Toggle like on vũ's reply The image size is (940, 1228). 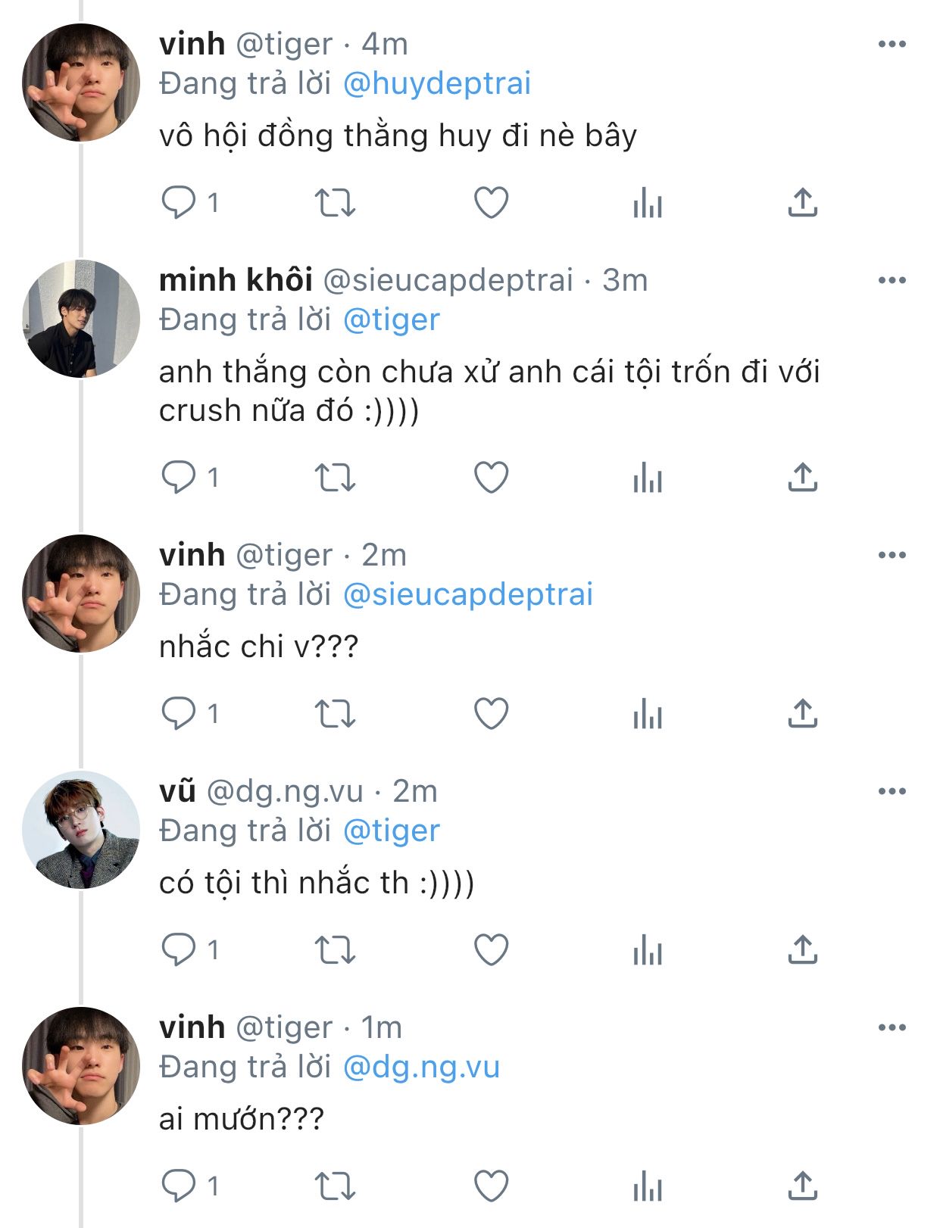tap(491, 949)
